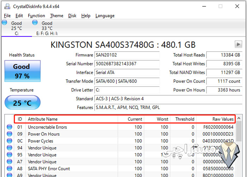
Task: Click the next disk arrow button
Action: (x=238, y=44)
